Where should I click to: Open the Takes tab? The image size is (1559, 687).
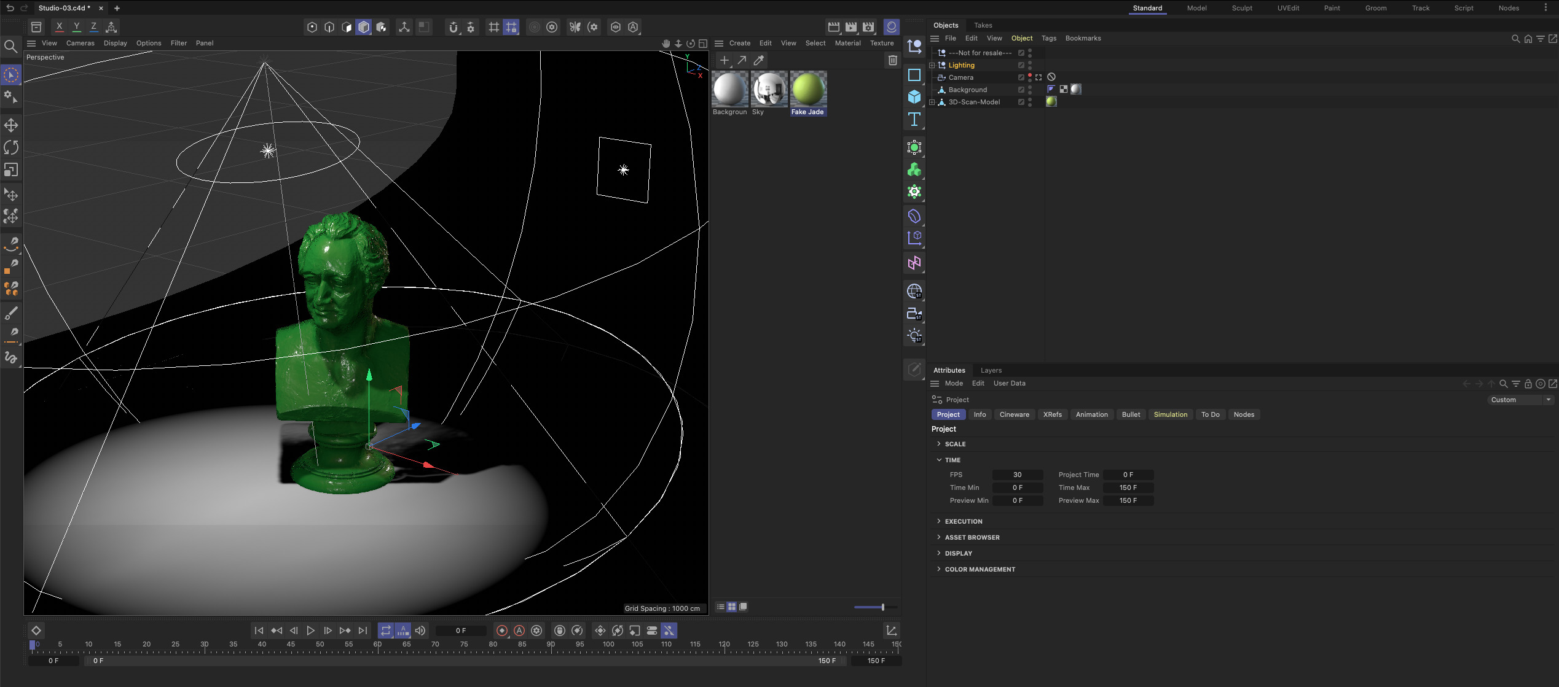[x=983, y=25]
